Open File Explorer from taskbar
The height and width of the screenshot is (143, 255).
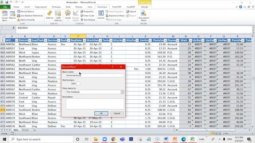pos(96,139)
